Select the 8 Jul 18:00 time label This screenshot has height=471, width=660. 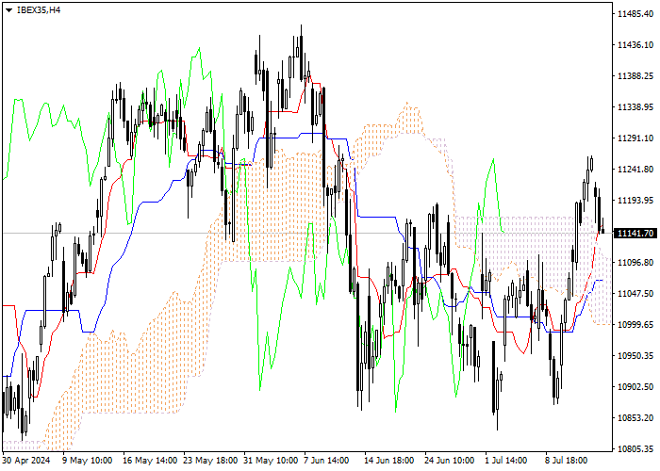pos(566,461)
